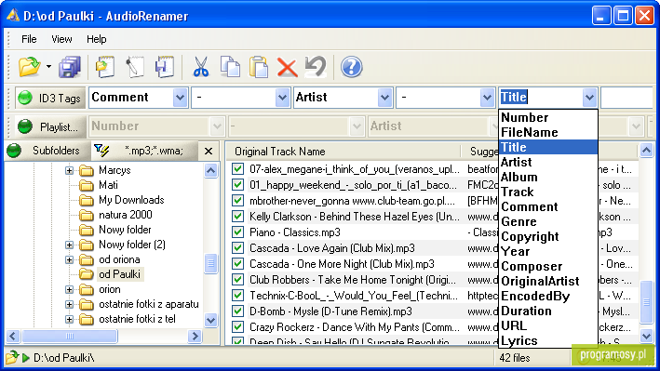Image resolution: width=660 pixels, height=371 pixels.
Task: Uncheck the mbrother-never_gonna track checkbox
Action: pyautogui.click(x=237, y=201)
